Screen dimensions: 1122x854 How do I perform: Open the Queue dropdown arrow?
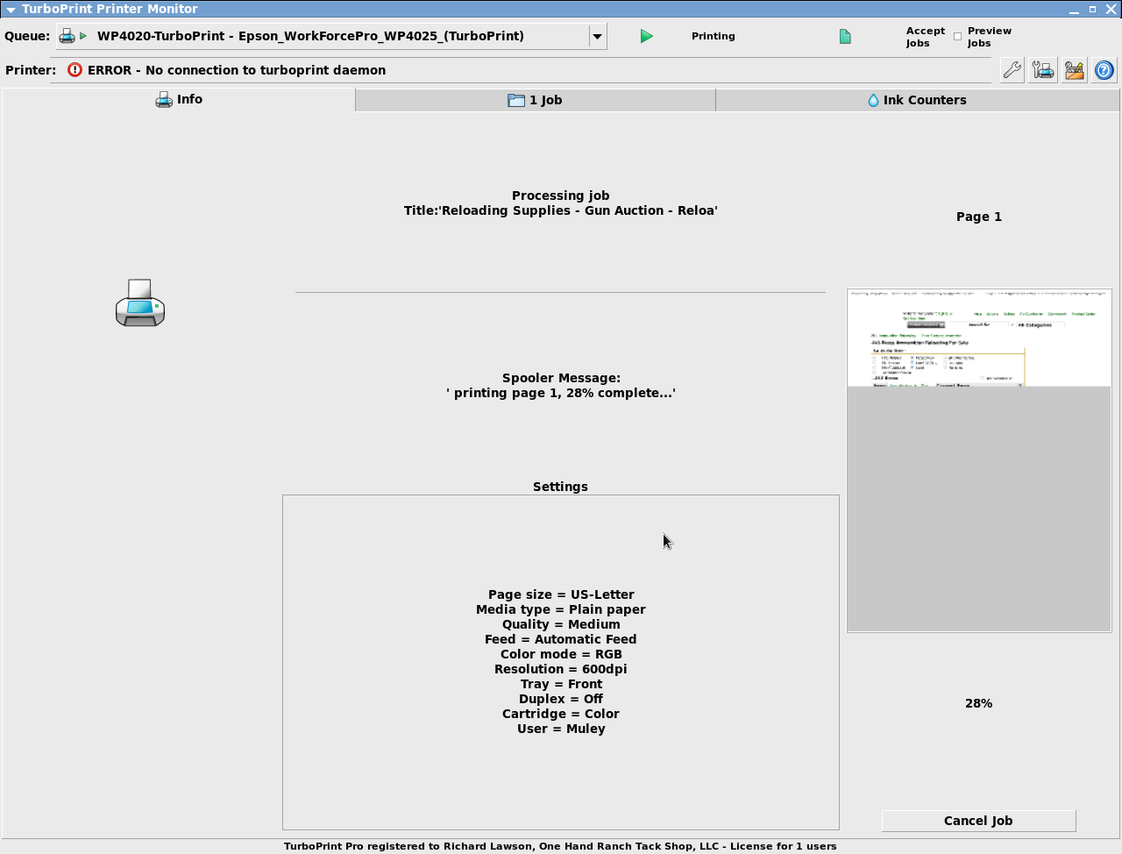coord(597,37)
